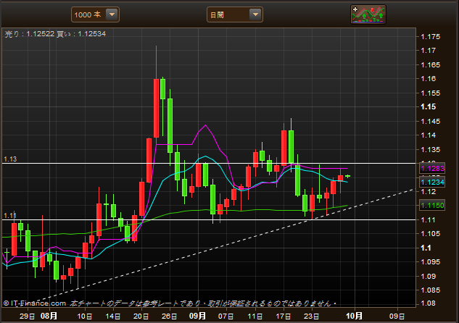Click the 1.09 price axis value
This screenshot has width=459, height=323.
428,276
